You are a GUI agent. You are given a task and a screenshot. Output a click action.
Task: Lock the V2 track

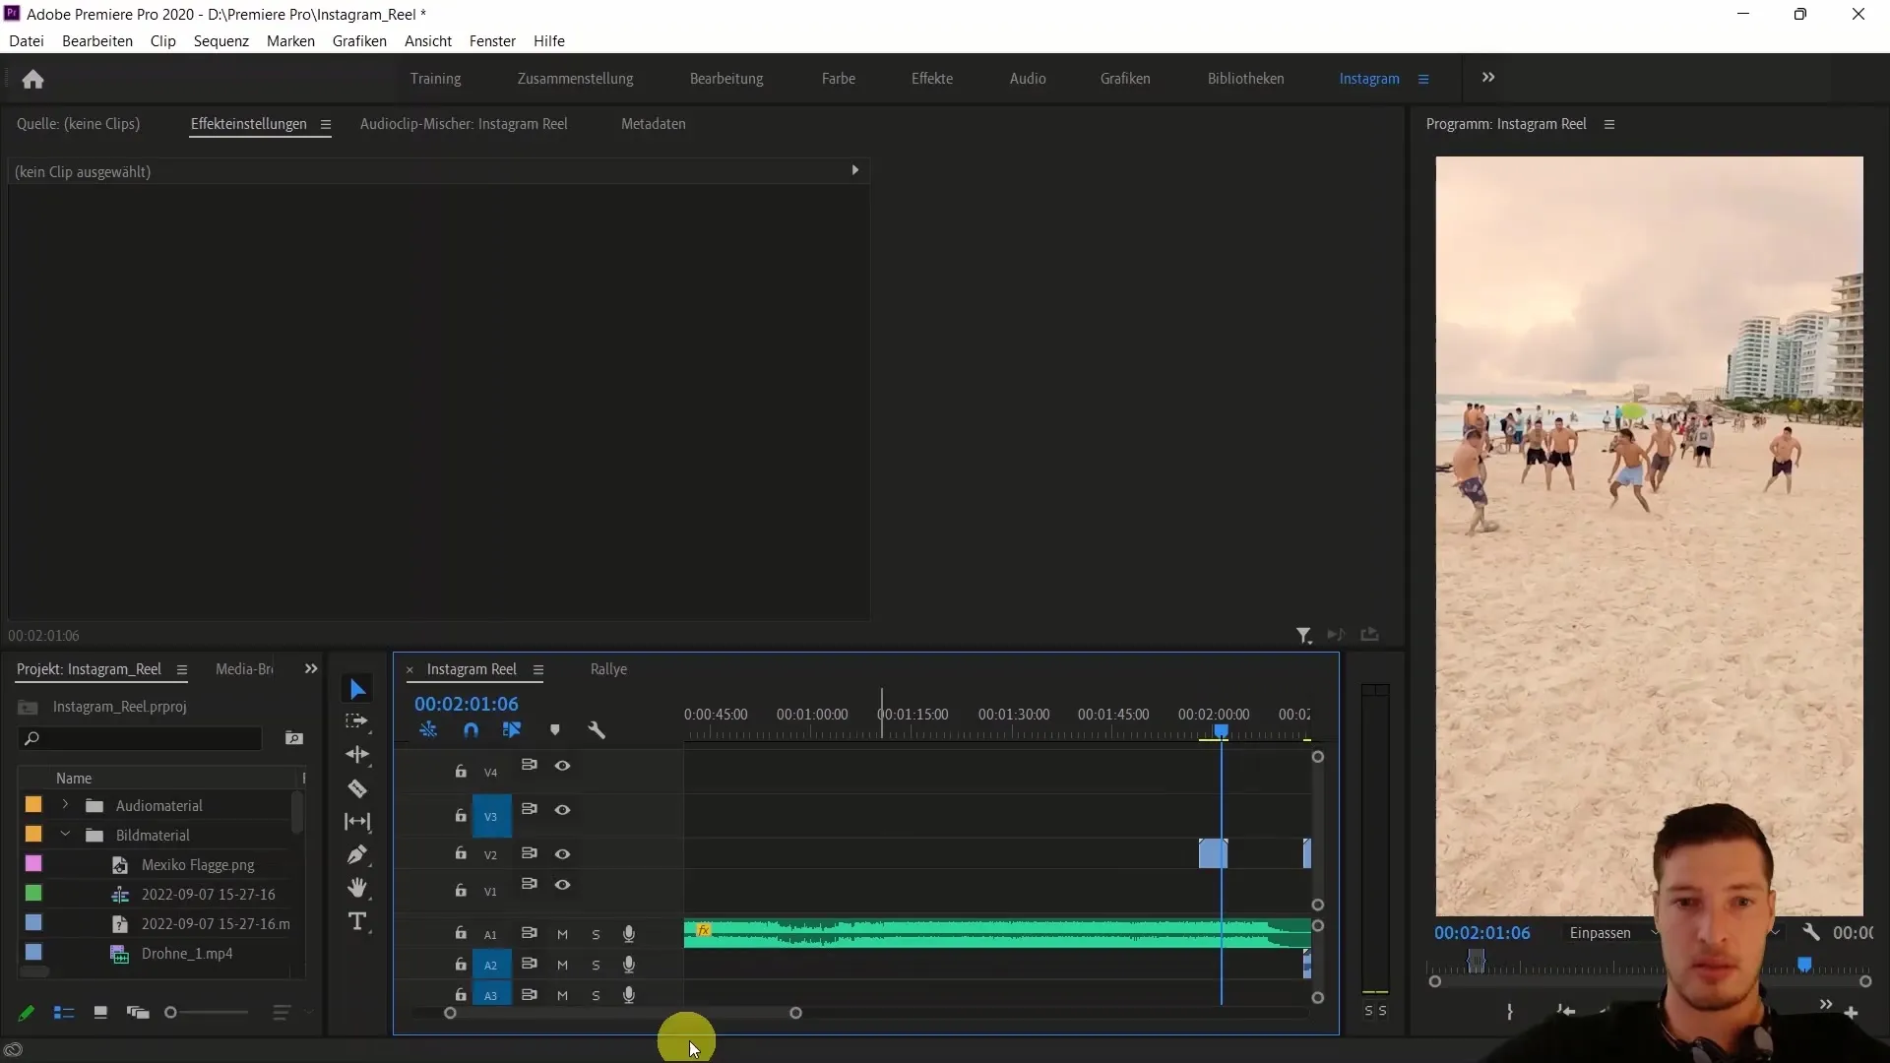click(460, 853)
